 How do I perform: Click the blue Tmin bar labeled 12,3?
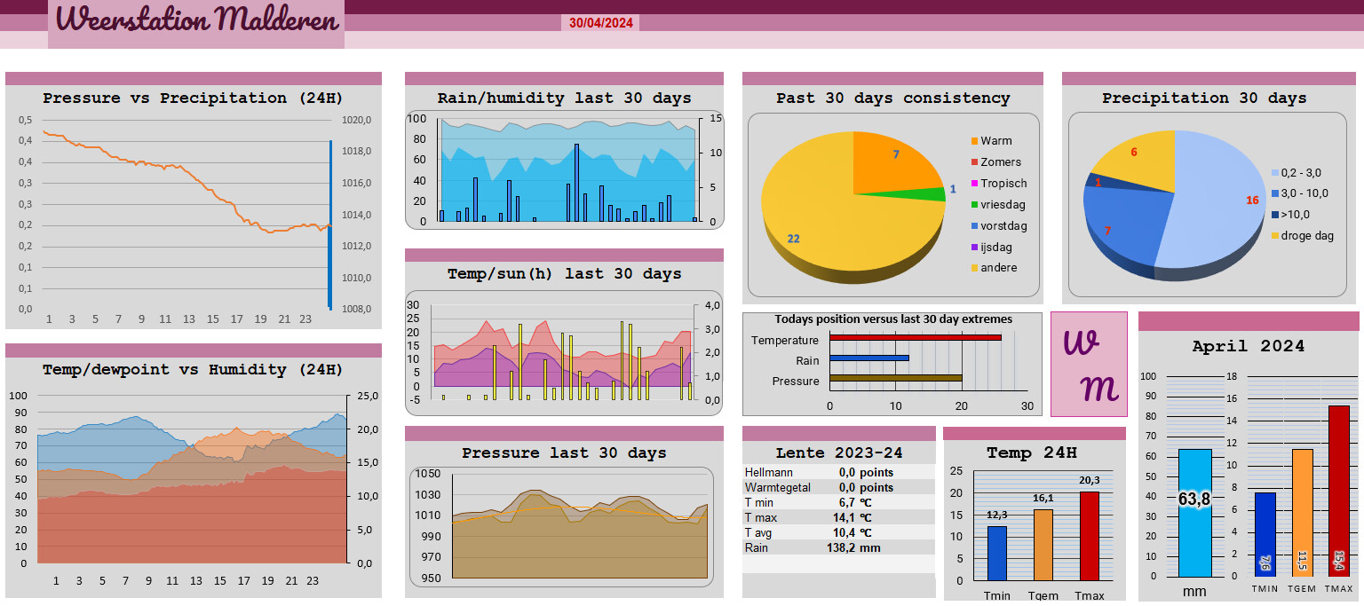point(997,553)
